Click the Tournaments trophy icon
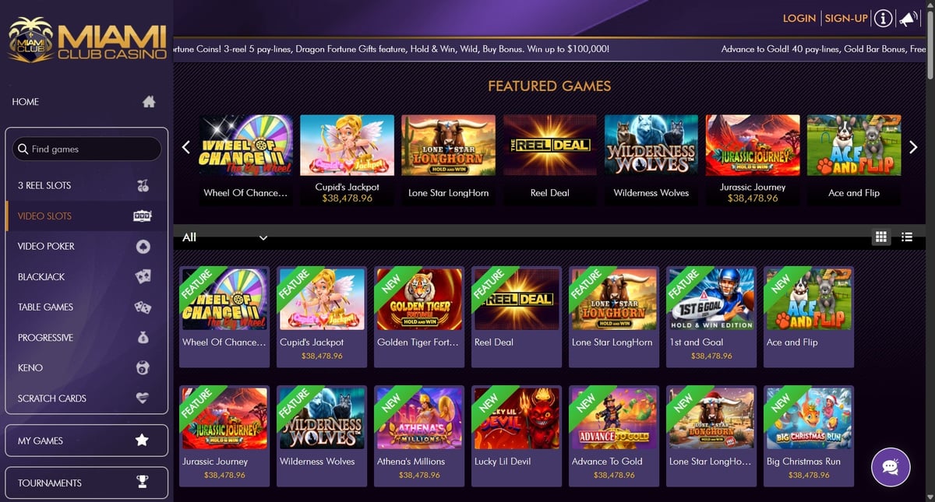This screenshot has height=502, width=935. point(142,483)
